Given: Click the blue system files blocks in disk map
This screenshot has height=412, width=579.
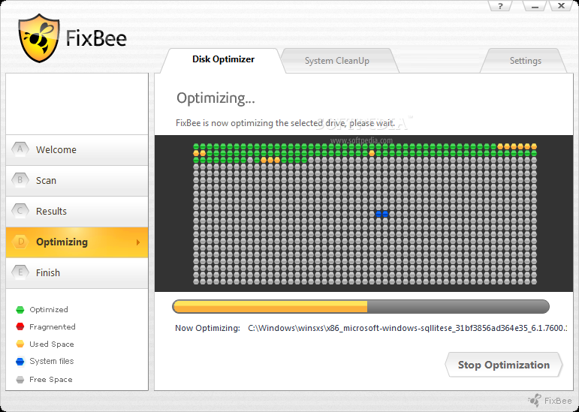Looking at the screenshot, I should (x=381, y=214).
